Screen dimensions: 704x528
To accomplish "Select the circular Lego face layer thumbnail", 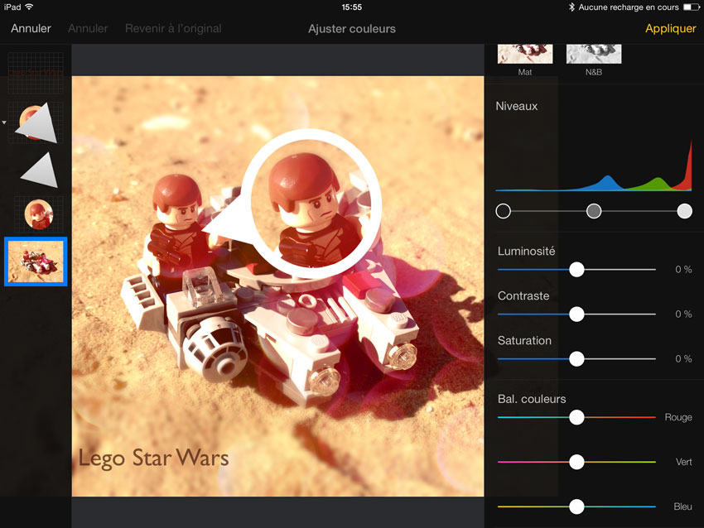I will 39,214.
